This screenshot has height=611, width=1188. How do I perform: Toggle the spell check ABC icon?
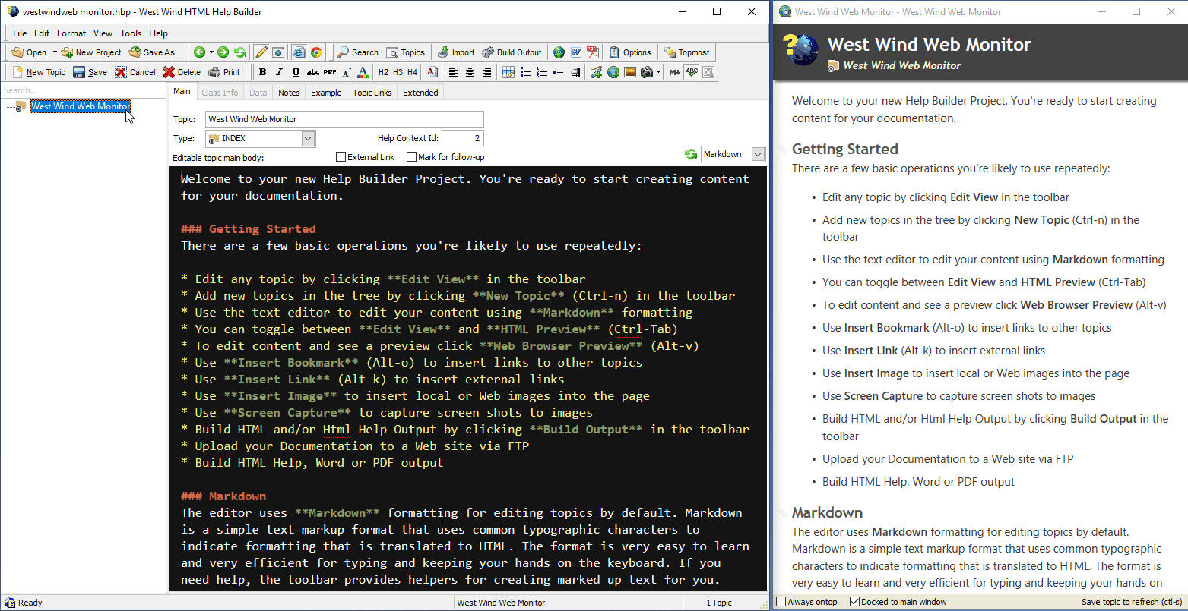pos(692,72)
